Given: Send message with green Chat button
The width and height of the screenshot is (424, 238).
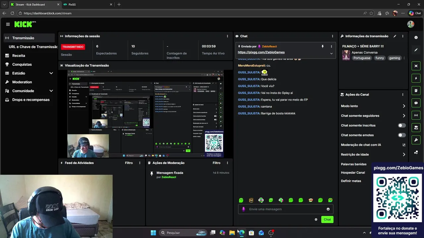Looking at the screenshot, I should click(327, 219).
